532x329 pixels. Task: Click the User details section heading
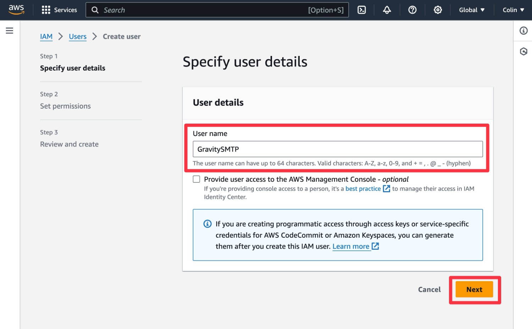coord(218,102)
